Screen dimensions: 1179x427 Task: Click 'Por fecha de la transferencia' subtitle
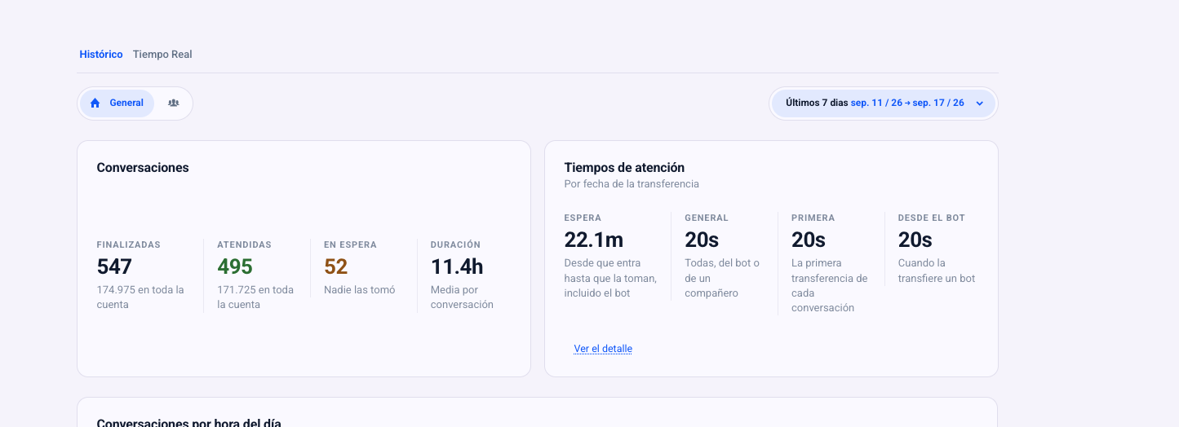tap(632, 184)
